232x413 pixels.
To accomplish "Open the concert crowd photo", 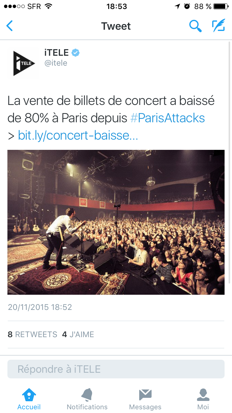I will coord(116,222).
